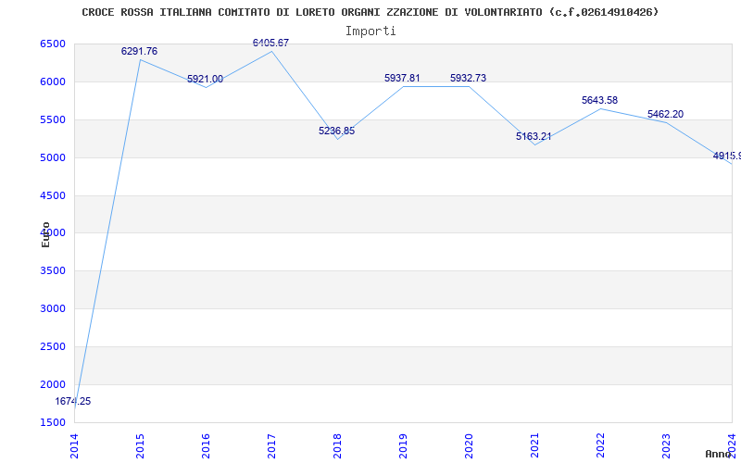741x463 pixels.
Task: Select the 5500 value axis label
Action: 52,119
